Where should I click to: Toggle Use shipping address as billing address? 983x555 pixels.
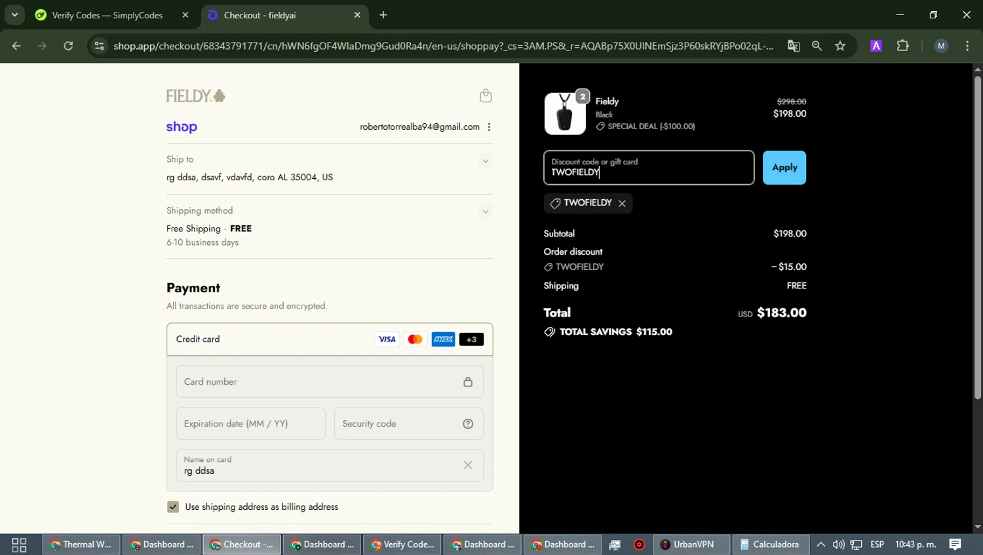(173, 507)
